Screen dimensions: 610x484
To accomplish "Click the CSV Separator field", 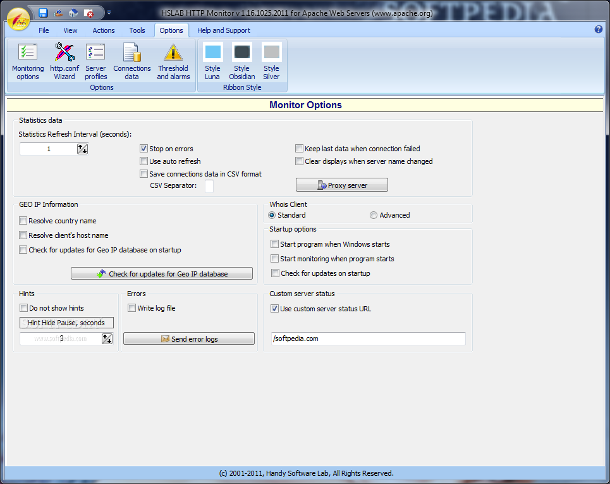I will point(209,186).
